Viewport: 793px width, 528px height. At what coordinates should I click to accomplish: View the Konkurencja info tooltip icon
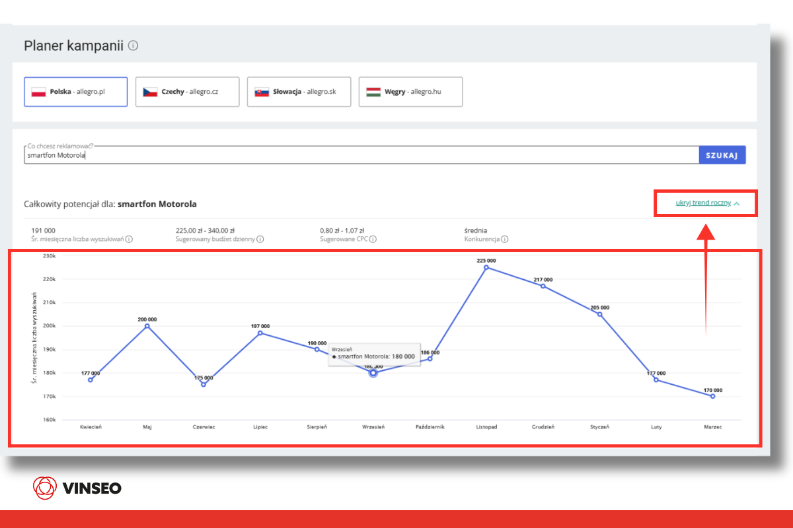click(x=505, y=239)
